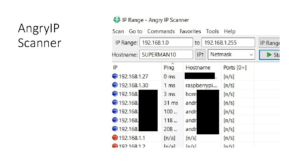Click the Hostname: label
The height and width of the screenshot is (166, 295).
click(x=125, y=55)
